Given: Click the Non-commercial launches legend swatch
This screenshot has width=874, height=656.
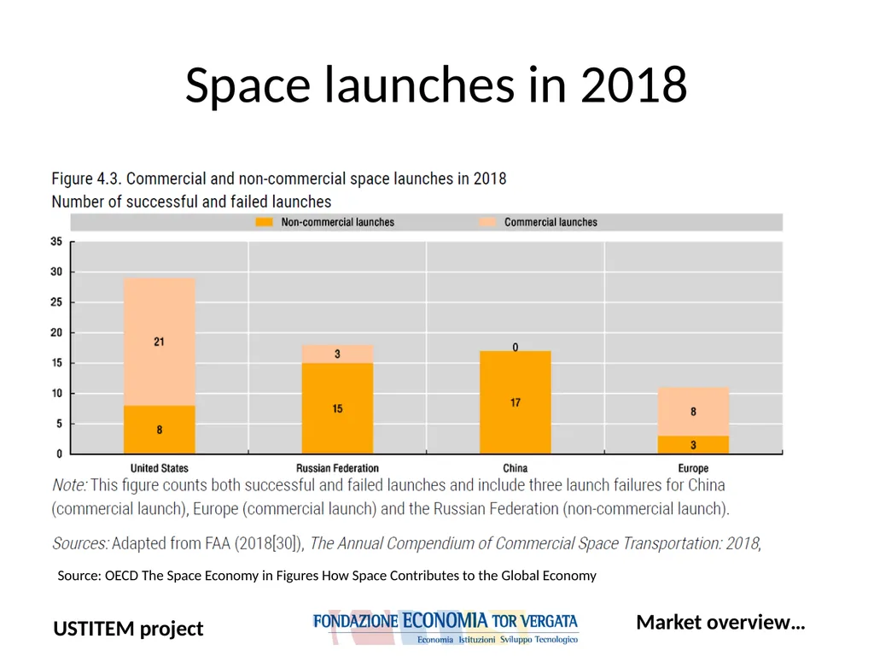Looking at the screenshot, I should [265, 222].
